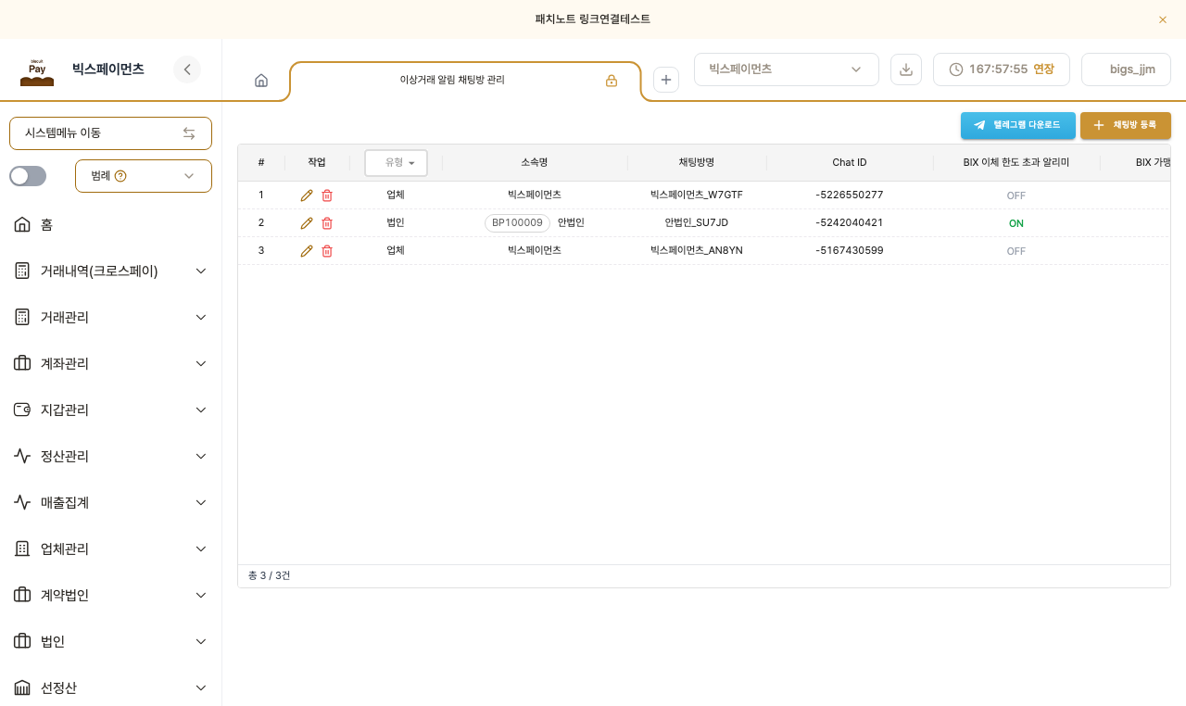Click the 채팅방명 column header
This screenshot has height=706, width=1186.
coord(697,162)
